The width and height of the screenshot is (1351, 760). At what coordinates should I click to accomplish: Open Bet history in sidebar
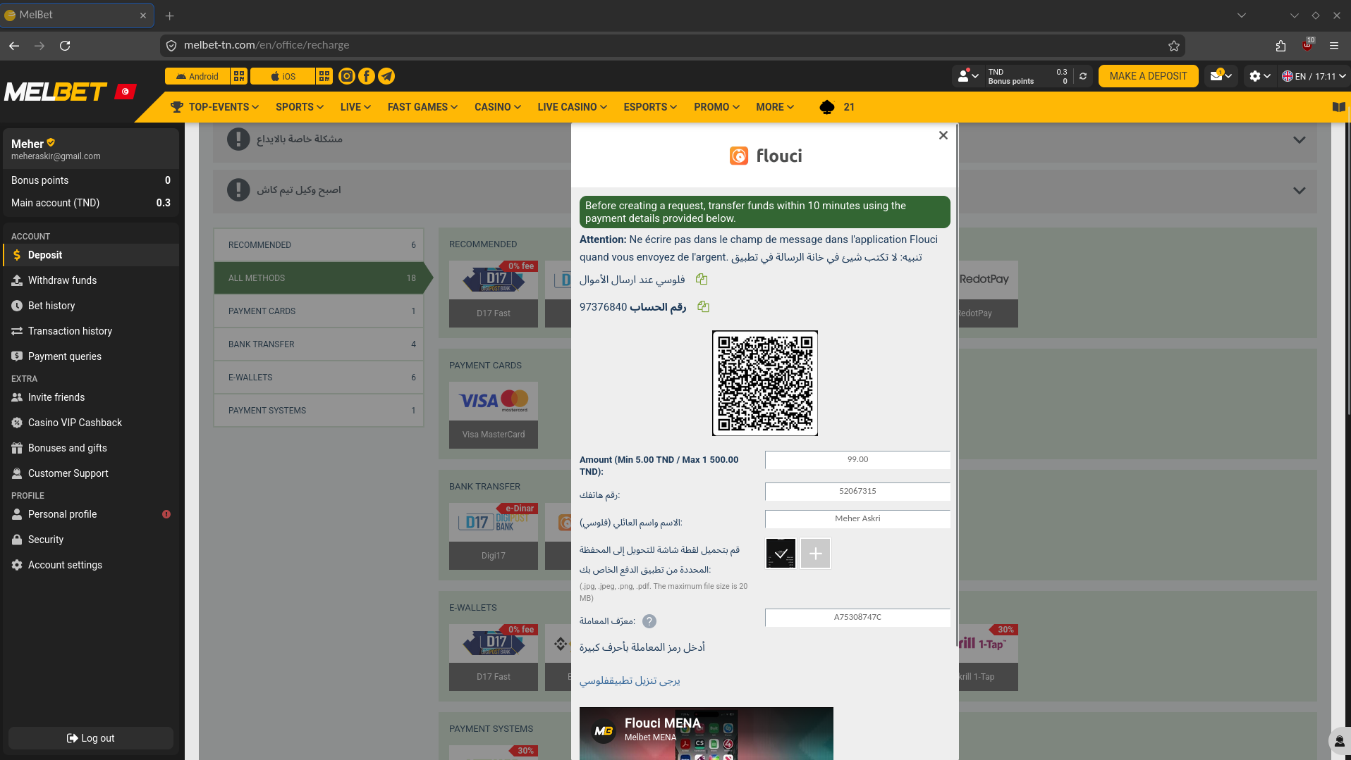click(91, 306)
